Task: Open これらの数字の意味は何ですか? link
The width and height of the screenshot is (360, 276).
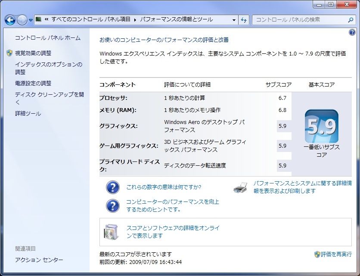Action: tap(164, 187)
